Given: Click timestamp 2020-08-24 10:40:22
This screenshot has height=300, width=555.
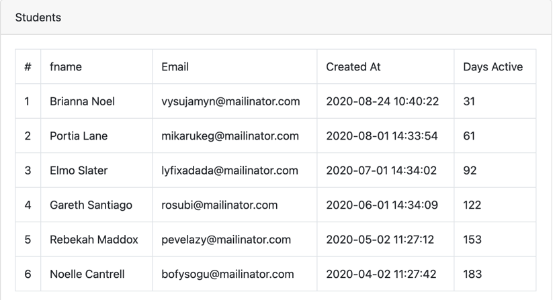Looking at the screenshot, I should click(x=382, y=101).
